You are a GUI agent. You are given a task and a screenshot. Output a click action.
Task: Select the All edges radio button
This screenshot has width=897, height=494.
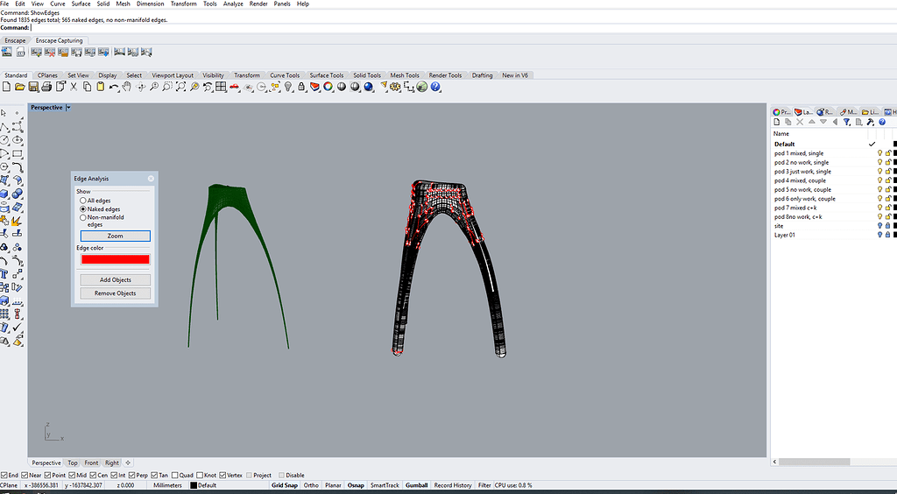pos(83,201)
